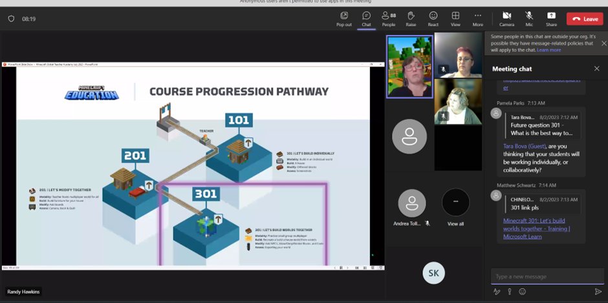This screenshot has height=303, width=608.
Task: Select the participant video tile with curly blonde hair
Action: (x=458, y=101)
